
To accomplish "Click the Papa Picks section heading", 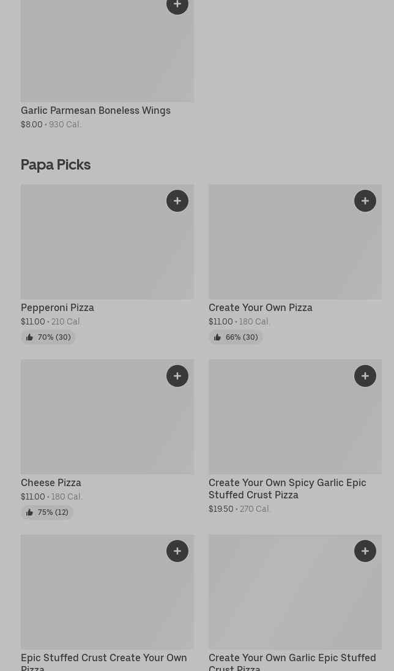I will tap(56, 165).
